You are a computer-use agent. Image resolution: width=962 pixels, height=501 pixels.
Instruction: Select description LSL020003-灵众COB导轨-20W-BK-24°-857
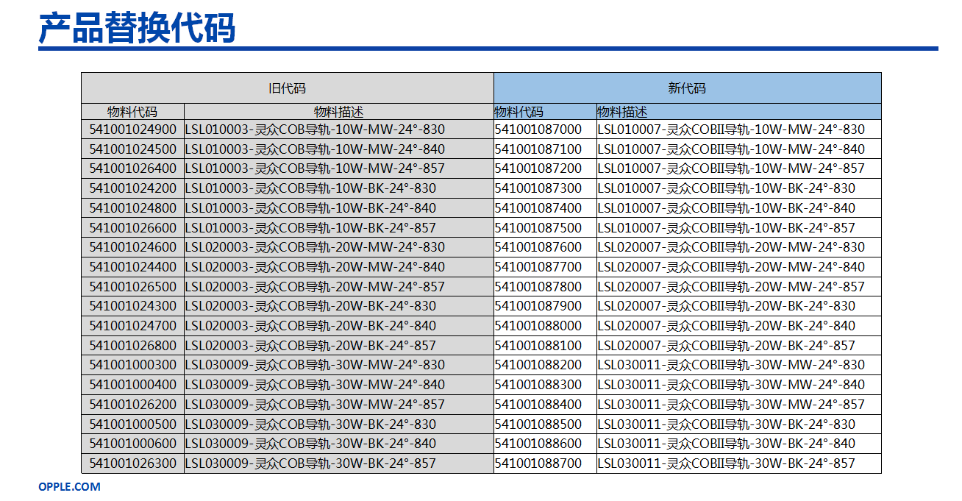(x=310, y=345)
